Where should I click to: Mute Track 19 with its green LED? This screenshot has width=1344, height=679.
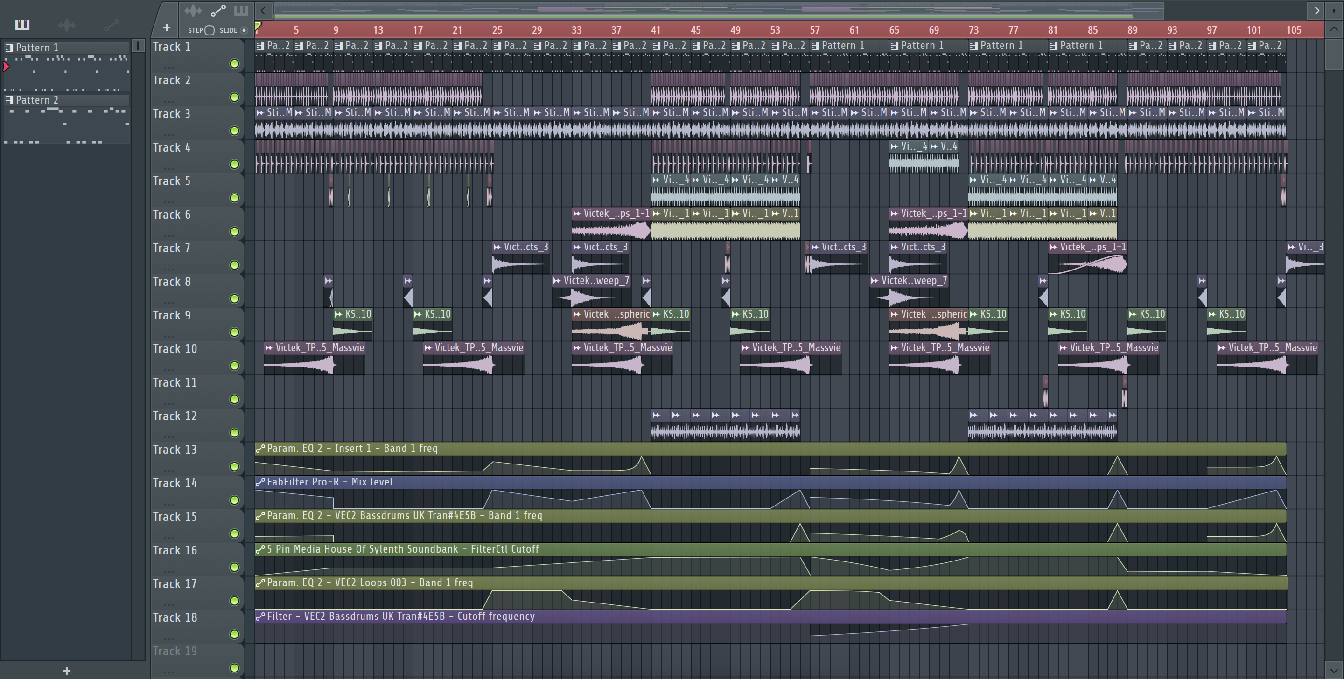click(x=234, y=668)
